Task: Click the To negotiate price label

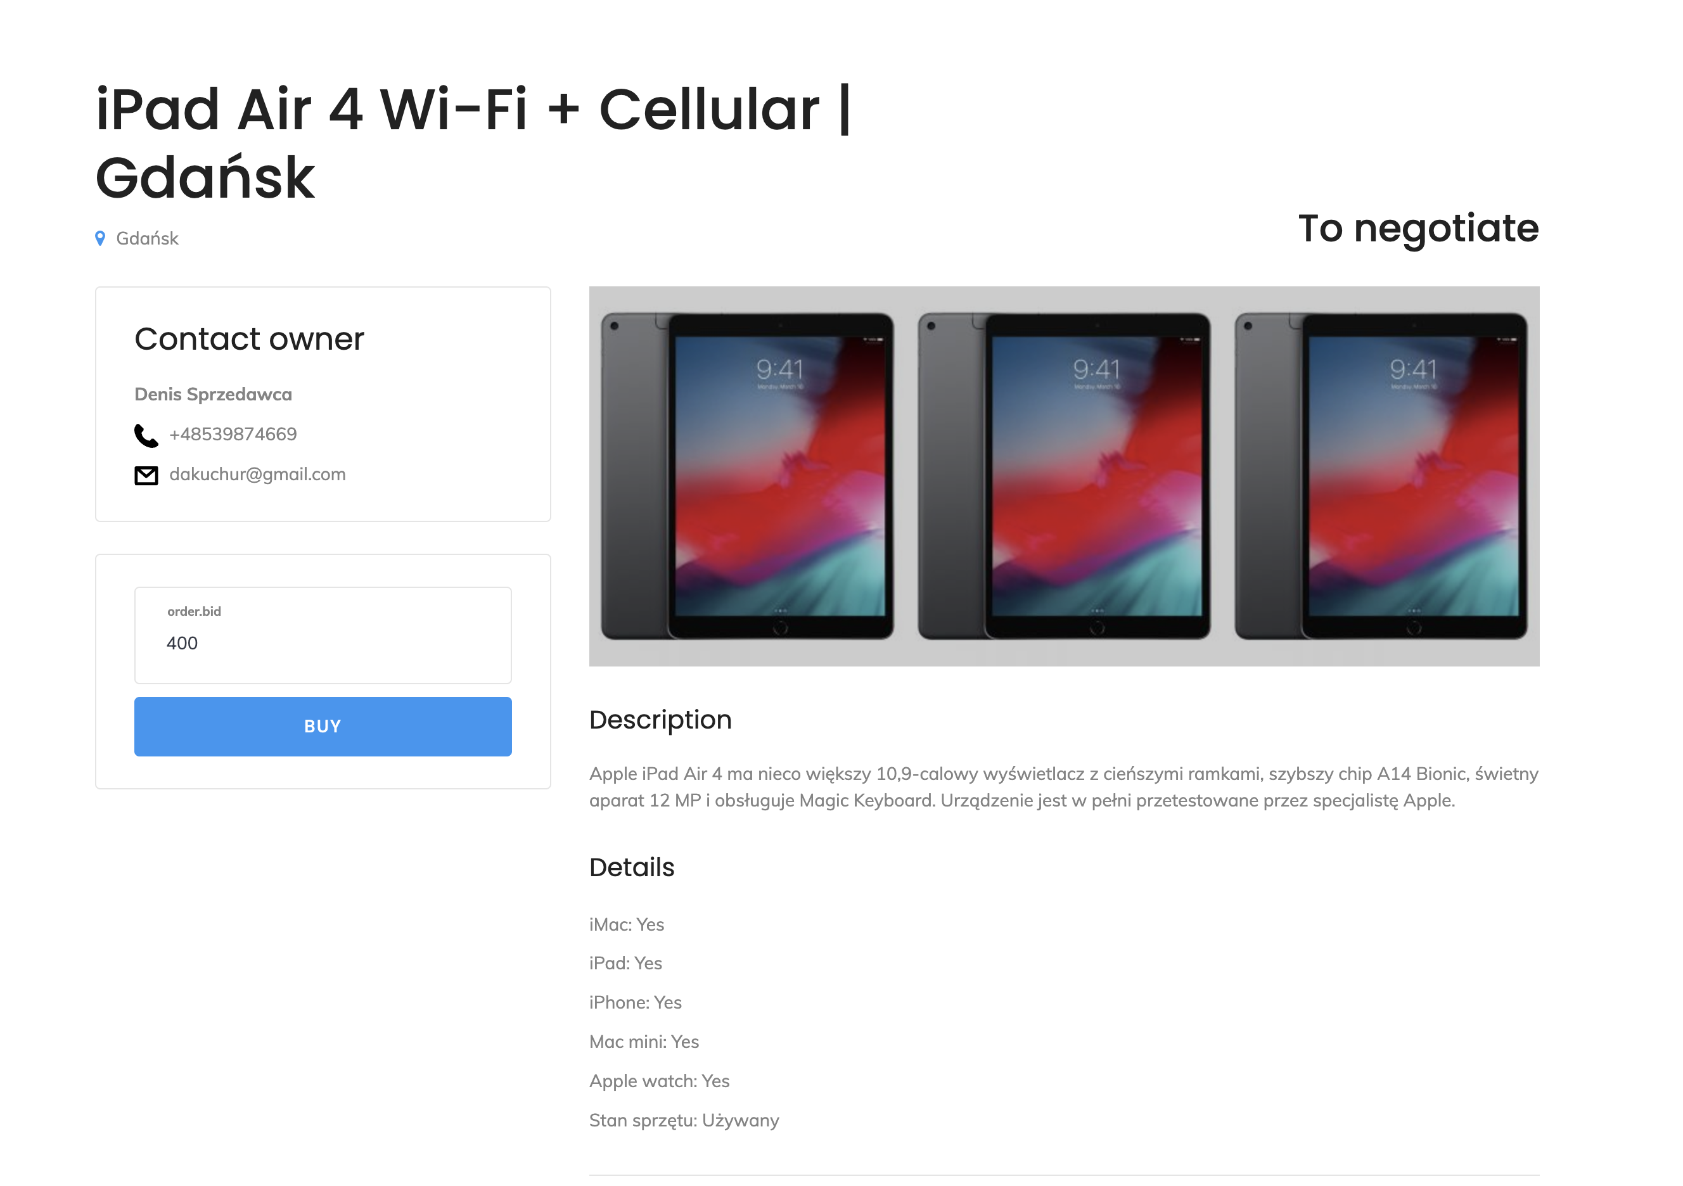Action: point(1417,228)
